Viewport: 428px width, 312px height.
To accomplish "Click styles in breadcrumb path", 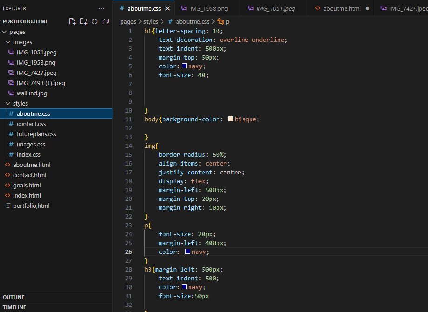I will [151, 21].
